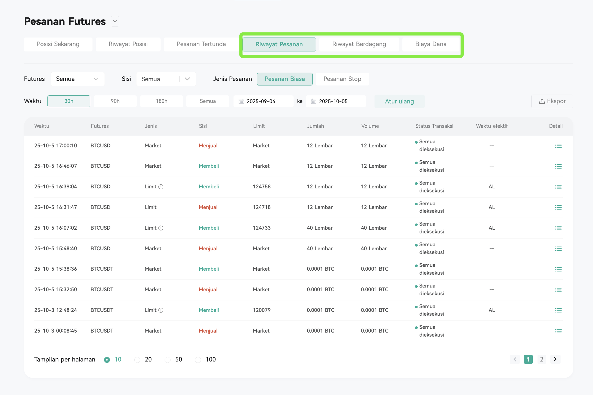Open start date calendar 2025-09-06
This screenshot has height=395, width=593.
tap(263, 101)
